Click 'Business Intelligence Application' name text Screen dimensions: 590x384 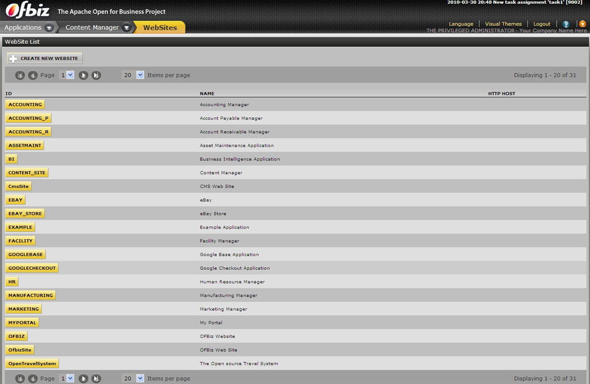pyautogui.click(x=240, y=159)
